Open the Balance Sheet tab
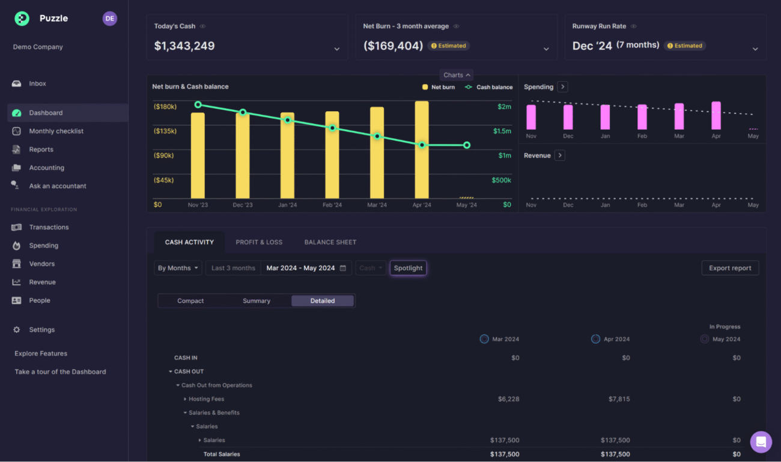Image resolution: width=781 pixels, height=462 pixels. tap(330, 242)
